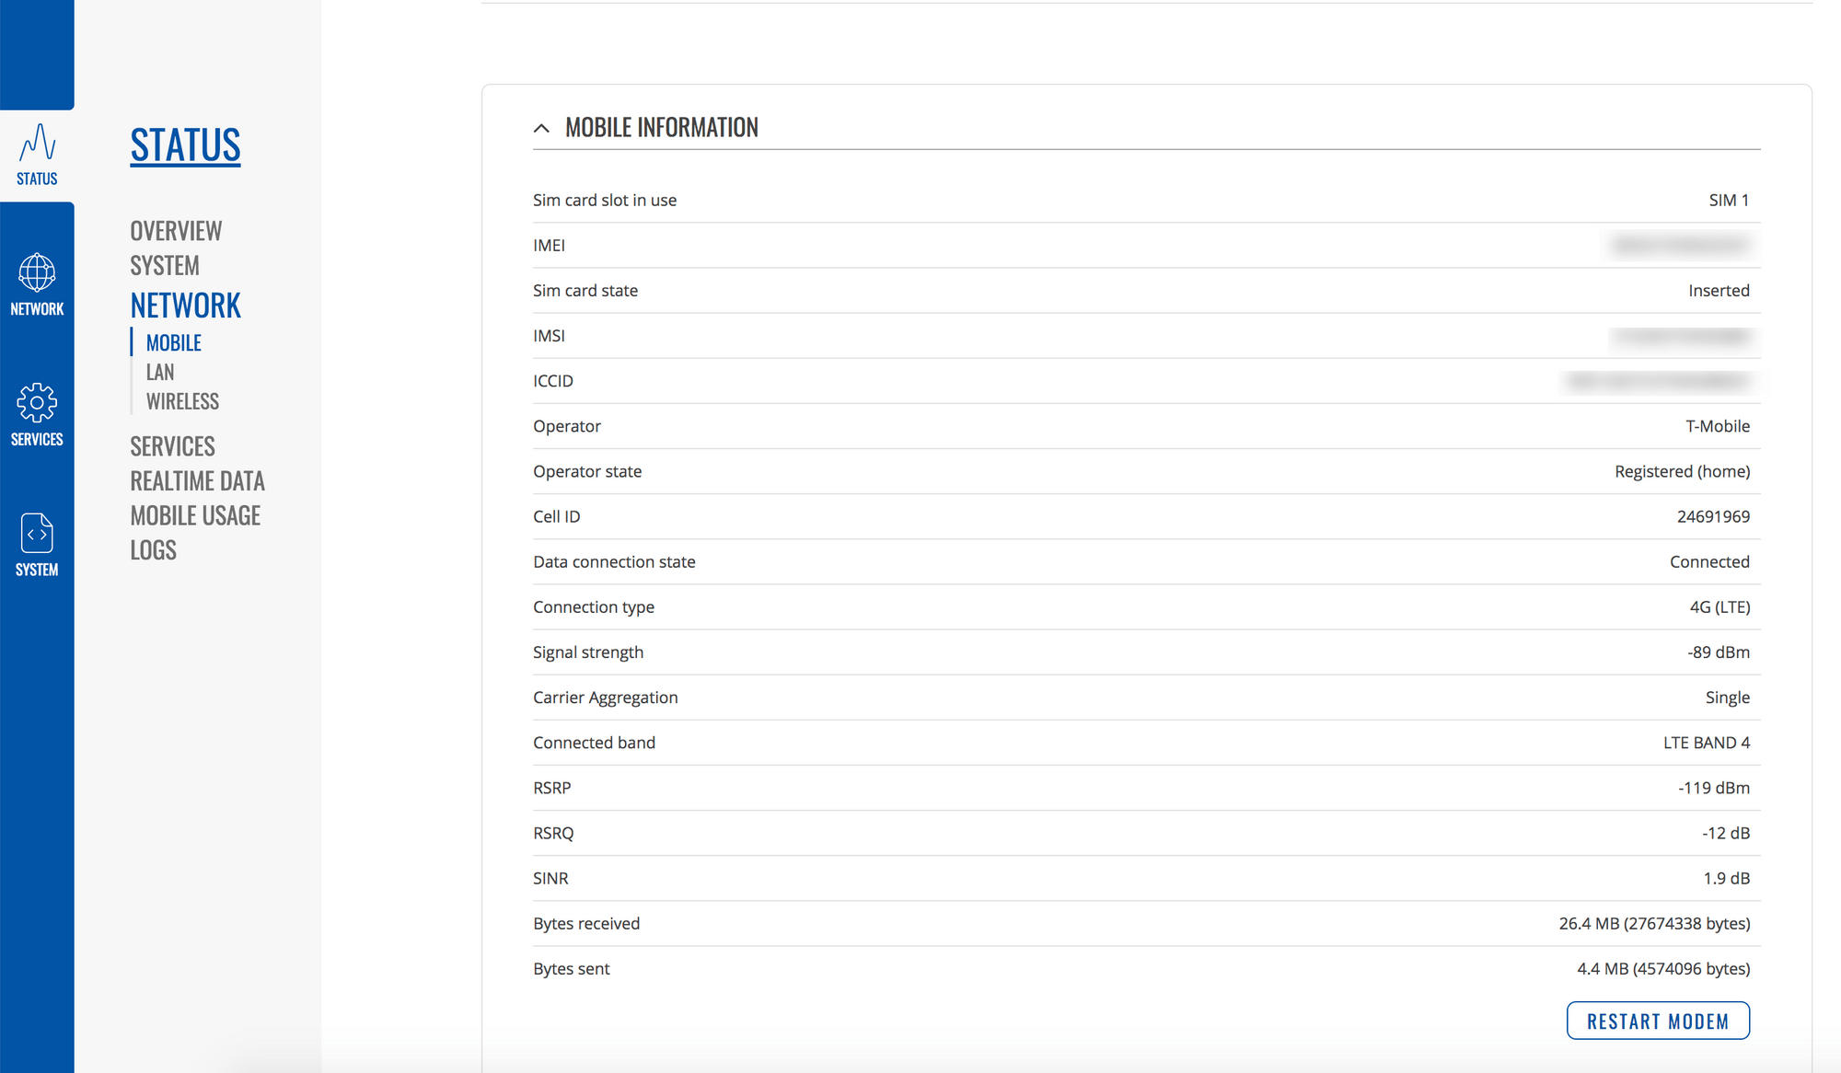Open the Realtime Data page
The image size is (1841, 1073).
(x=197, y=481)
